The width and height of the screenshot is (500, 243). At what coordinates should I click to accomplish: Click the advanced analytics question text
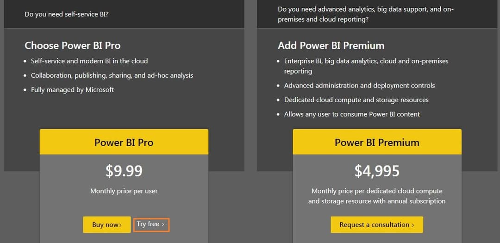pyautogui.click(x=366, y=14)
